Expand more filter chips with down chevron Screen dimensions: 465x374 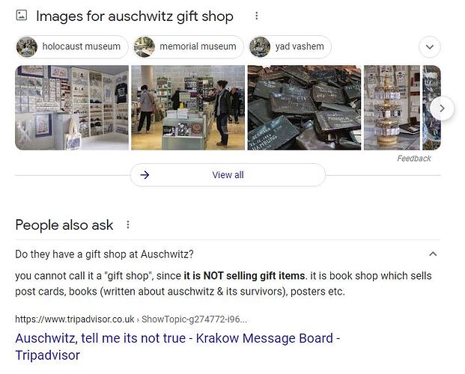[x=430, y=47]
